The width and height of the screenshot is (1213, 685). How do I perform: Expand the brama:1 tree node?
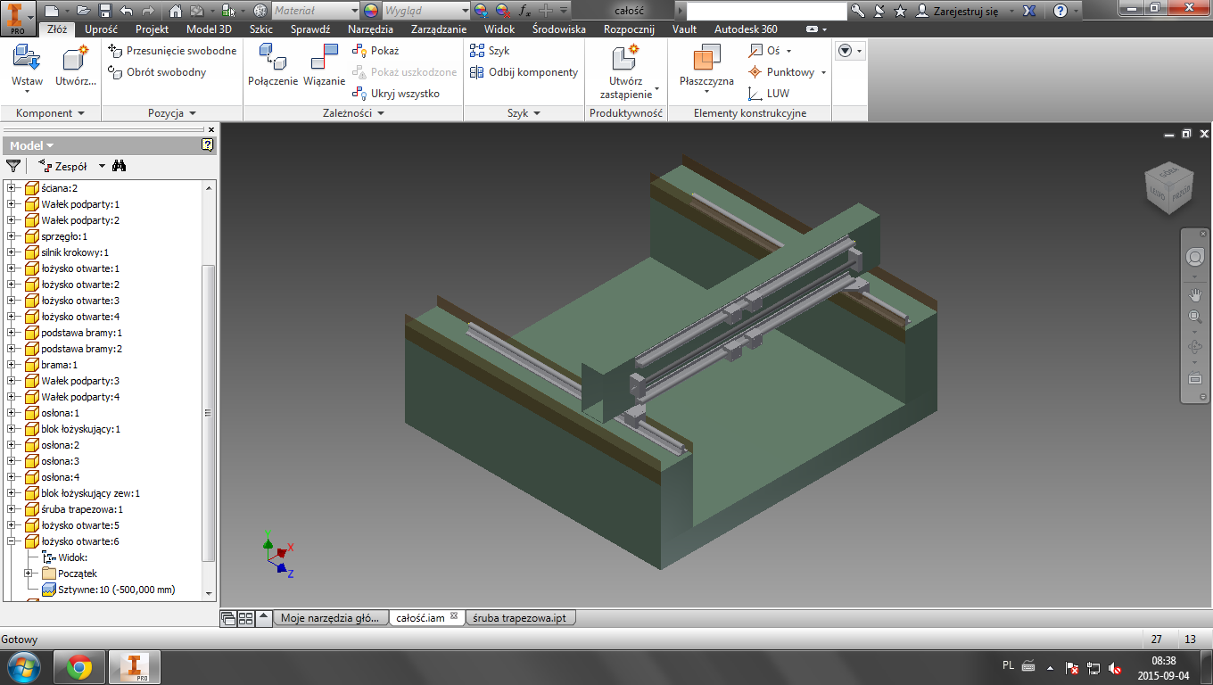click(x=12, y=365)
